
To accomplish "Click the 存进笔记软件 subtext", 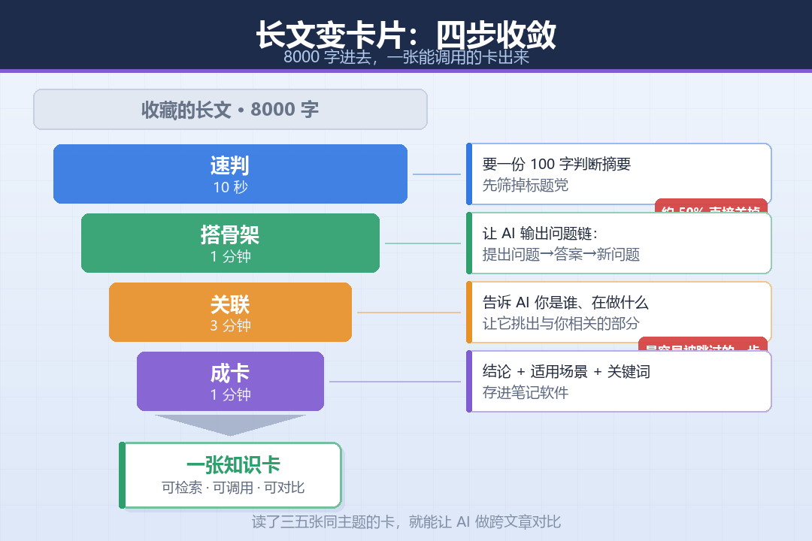I will click(x=525, y=392).
